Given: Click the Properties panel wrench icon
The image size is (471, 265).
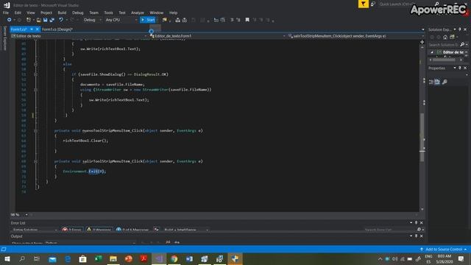Looking at the screenshot, I should [445, 82].
